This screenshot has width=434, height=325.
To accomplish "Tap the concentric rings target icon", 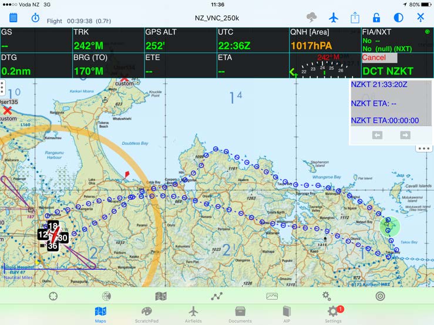I will point(381,296).
